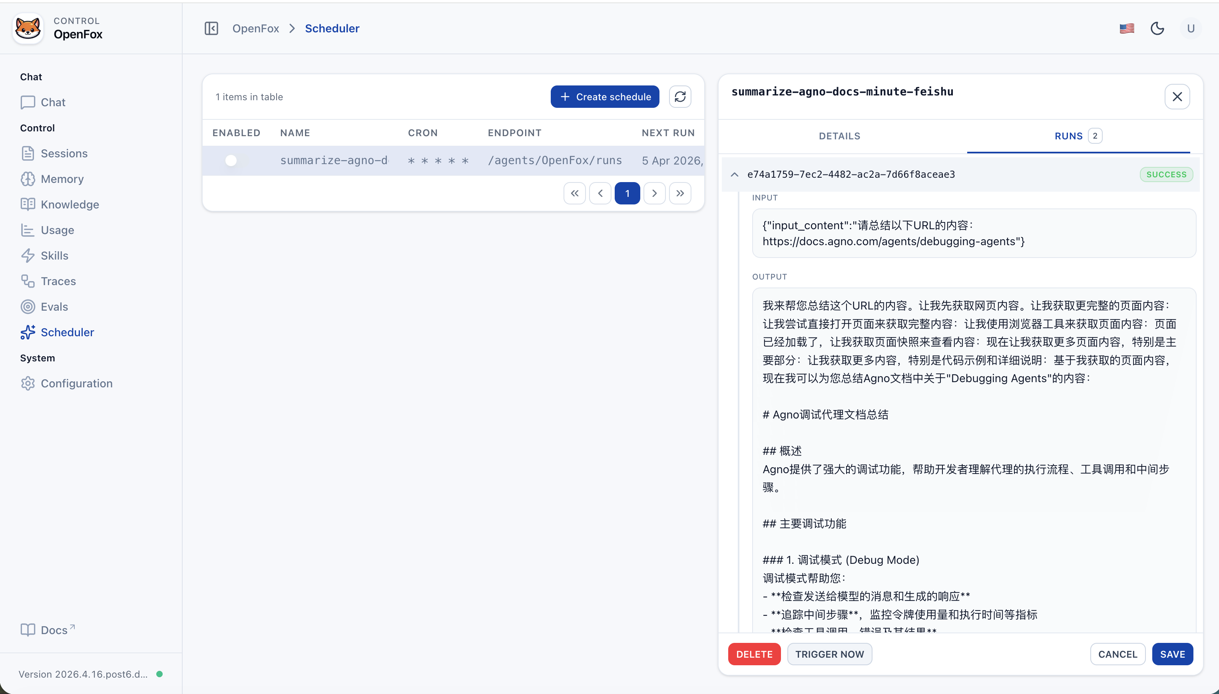This screenshot has height=694, width=1219.
Task: Enable the schedule toggle in the table row
Action: pyautogui.click(x=237, y=160)
